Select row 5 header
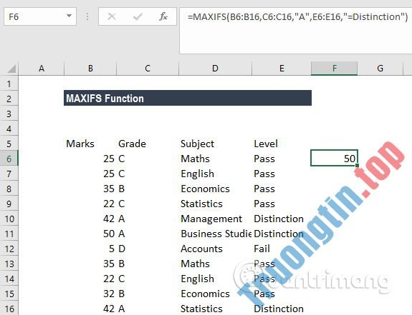The height and width of the screenshot is (315, 412). coord(9,144)
